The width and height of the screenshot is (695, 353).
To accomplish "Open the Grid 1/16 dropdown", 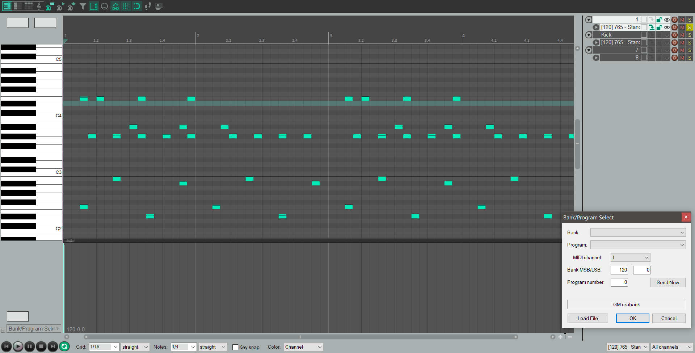I will tap(104, 347).
